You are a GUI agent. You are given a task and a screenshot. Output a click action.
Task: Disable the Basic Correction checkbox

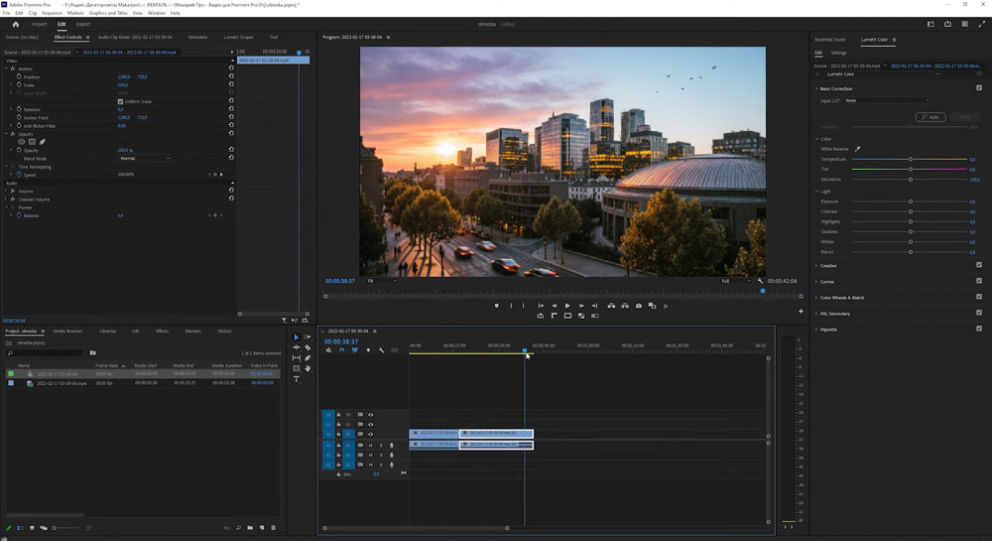pos(979,88)
